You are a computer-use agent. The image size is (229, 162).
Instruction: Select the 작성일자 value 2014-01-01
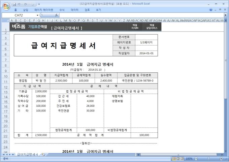[146, 53]
